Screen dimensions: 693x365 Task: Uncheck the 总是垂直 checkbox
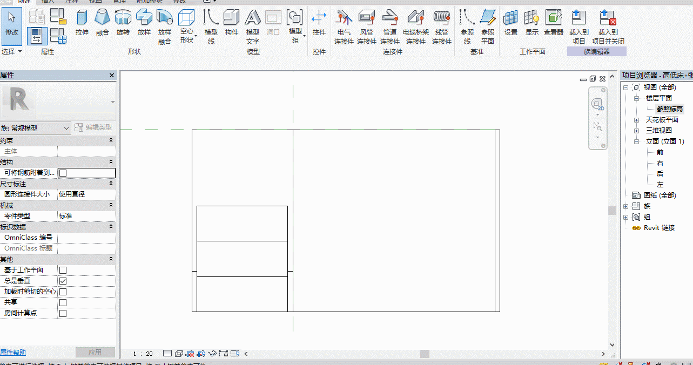[x=63, y=281]
